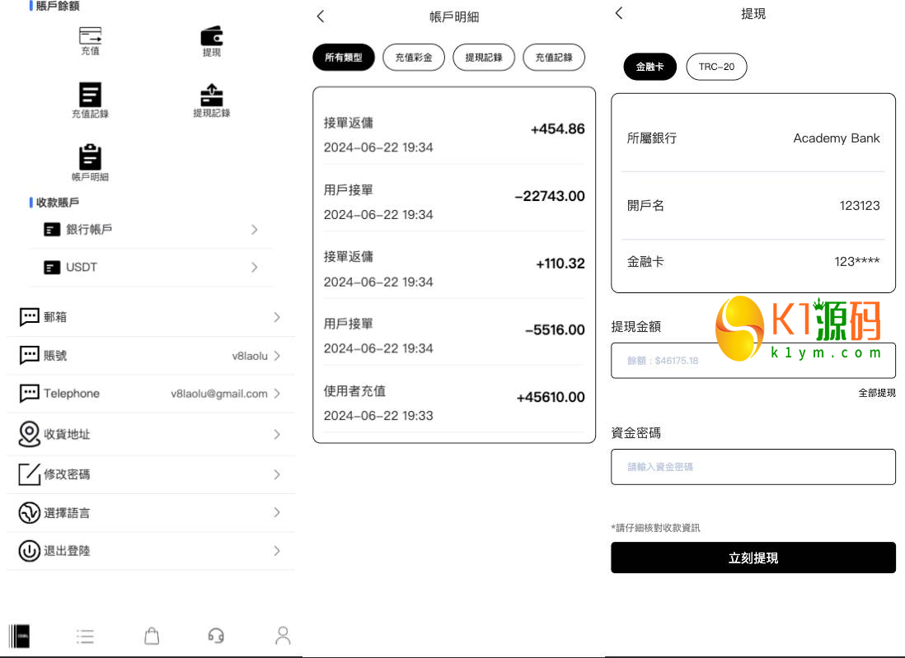Click the 所屬銀行 Academy Bank row
The image size is (905, 658).
tap(753, 138)
